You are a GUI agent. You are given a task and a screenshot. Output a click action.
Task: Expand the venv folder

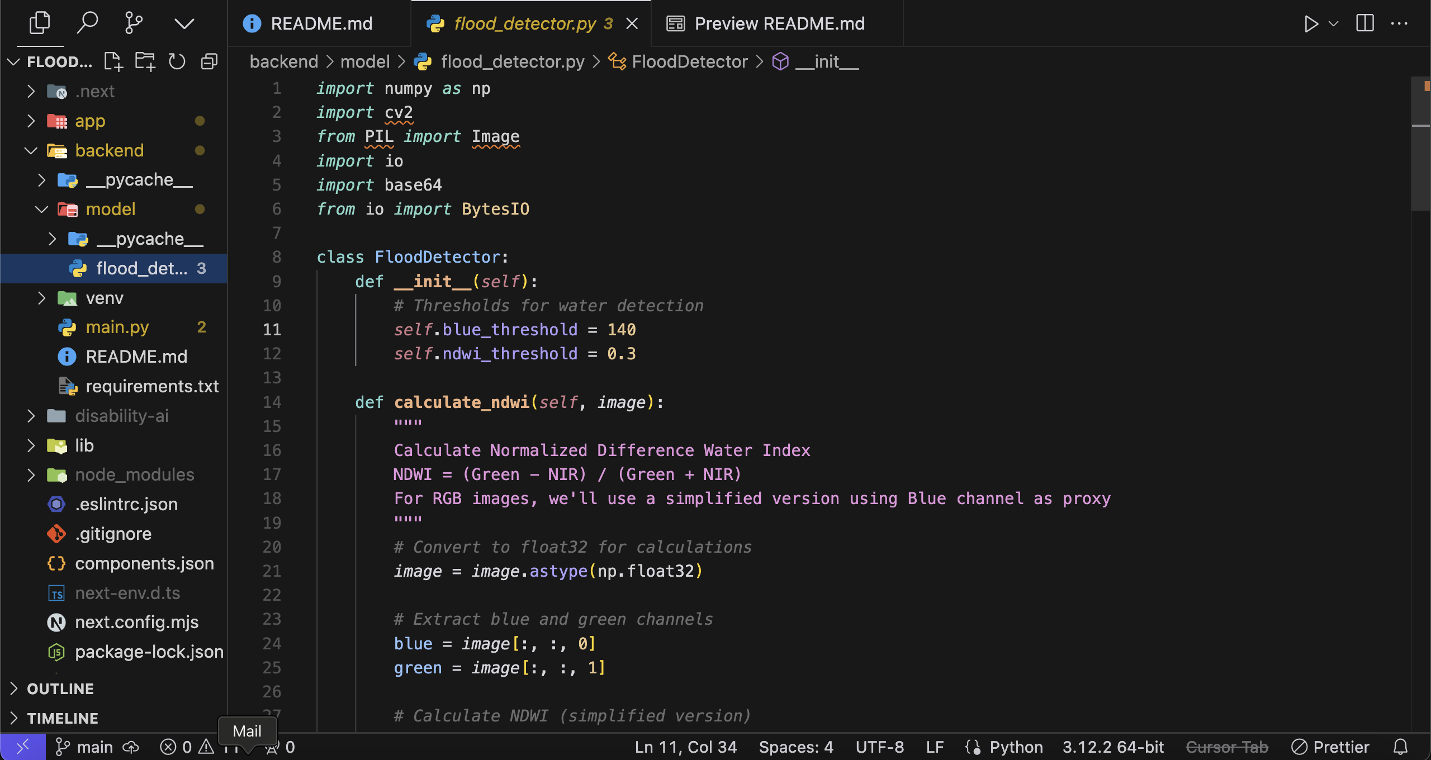pyautogui.click(x=41, y=298)
